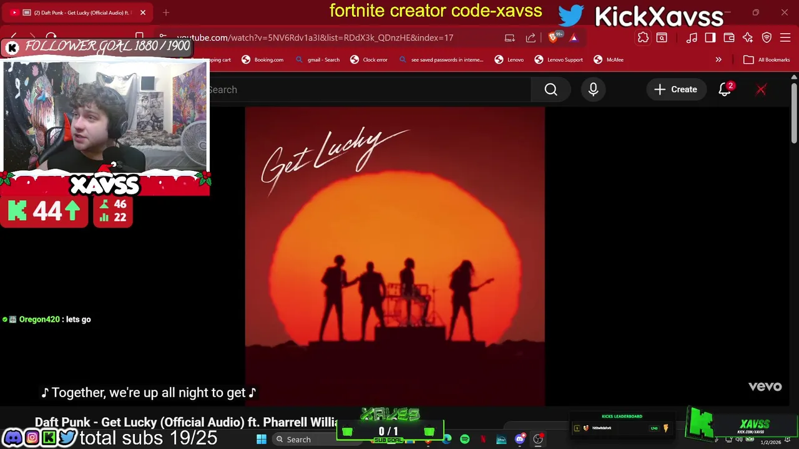799x449 pixels.
Task: Close the Daft Punk Get Lucky tab
Action: point(143,12)
